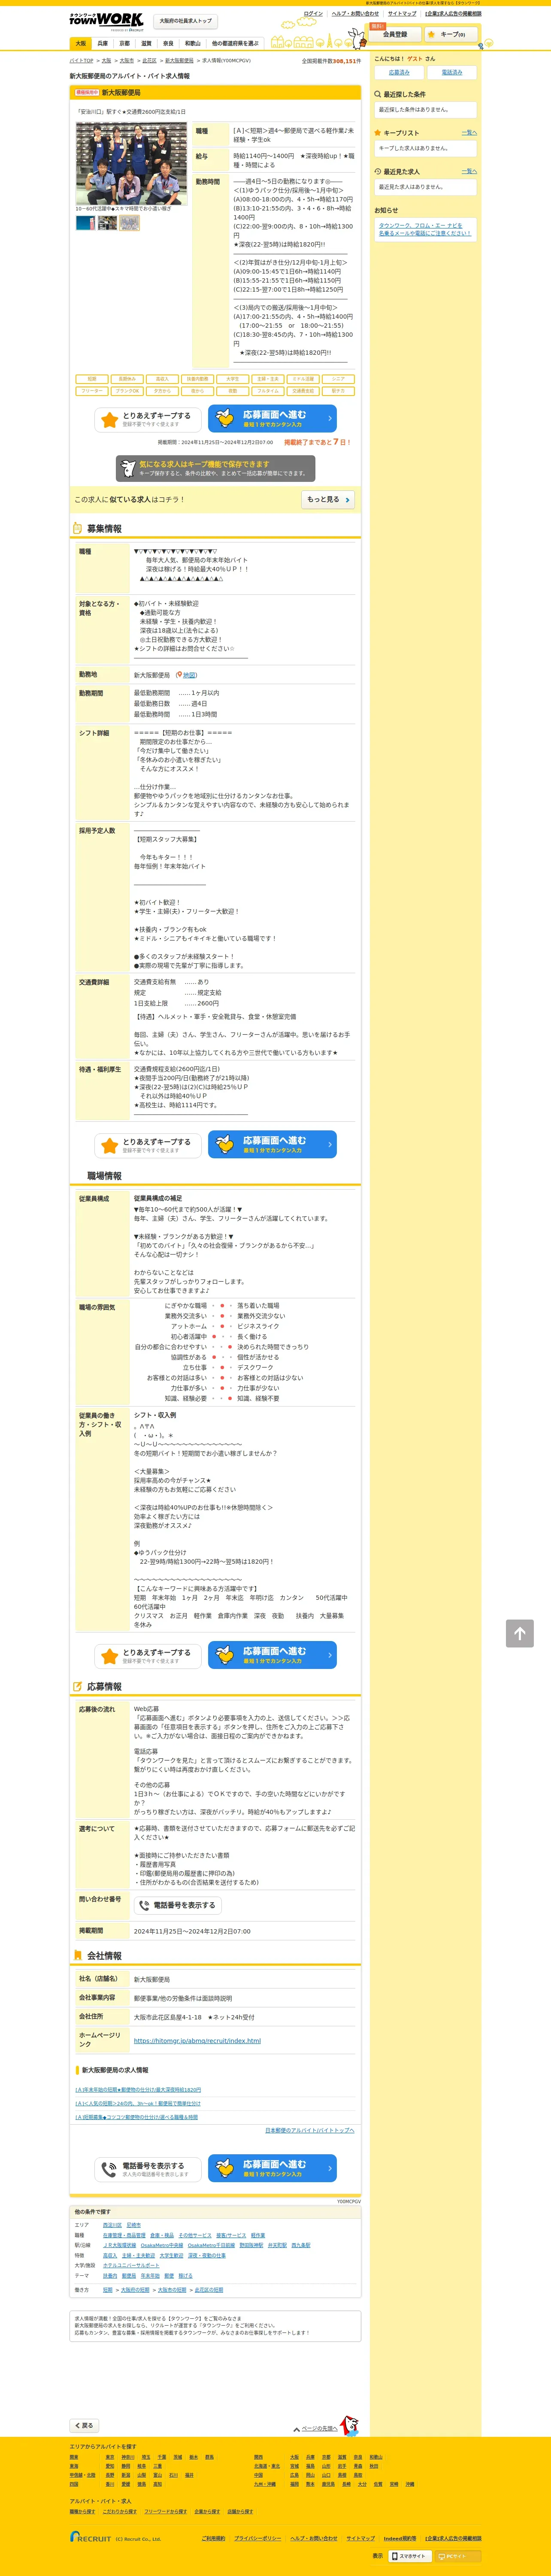The width and height of the screenshot is (551, 2576).
Task: Click ホテルユニバーサルポート facility link
Action: (131, 2265)
